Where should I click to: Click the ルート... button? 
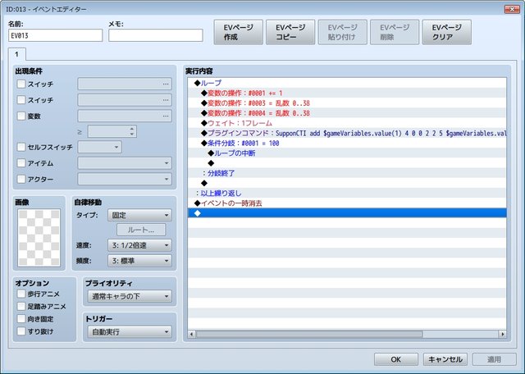[141, 230]
